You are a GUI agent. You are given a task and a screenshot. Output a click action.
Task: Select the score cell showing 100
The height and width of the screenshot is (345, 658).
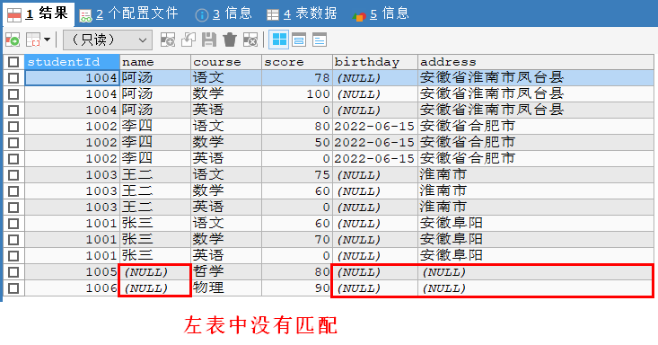(x=297, y=94)
